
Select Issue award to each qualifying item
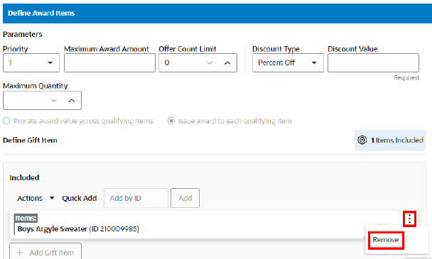171,121
